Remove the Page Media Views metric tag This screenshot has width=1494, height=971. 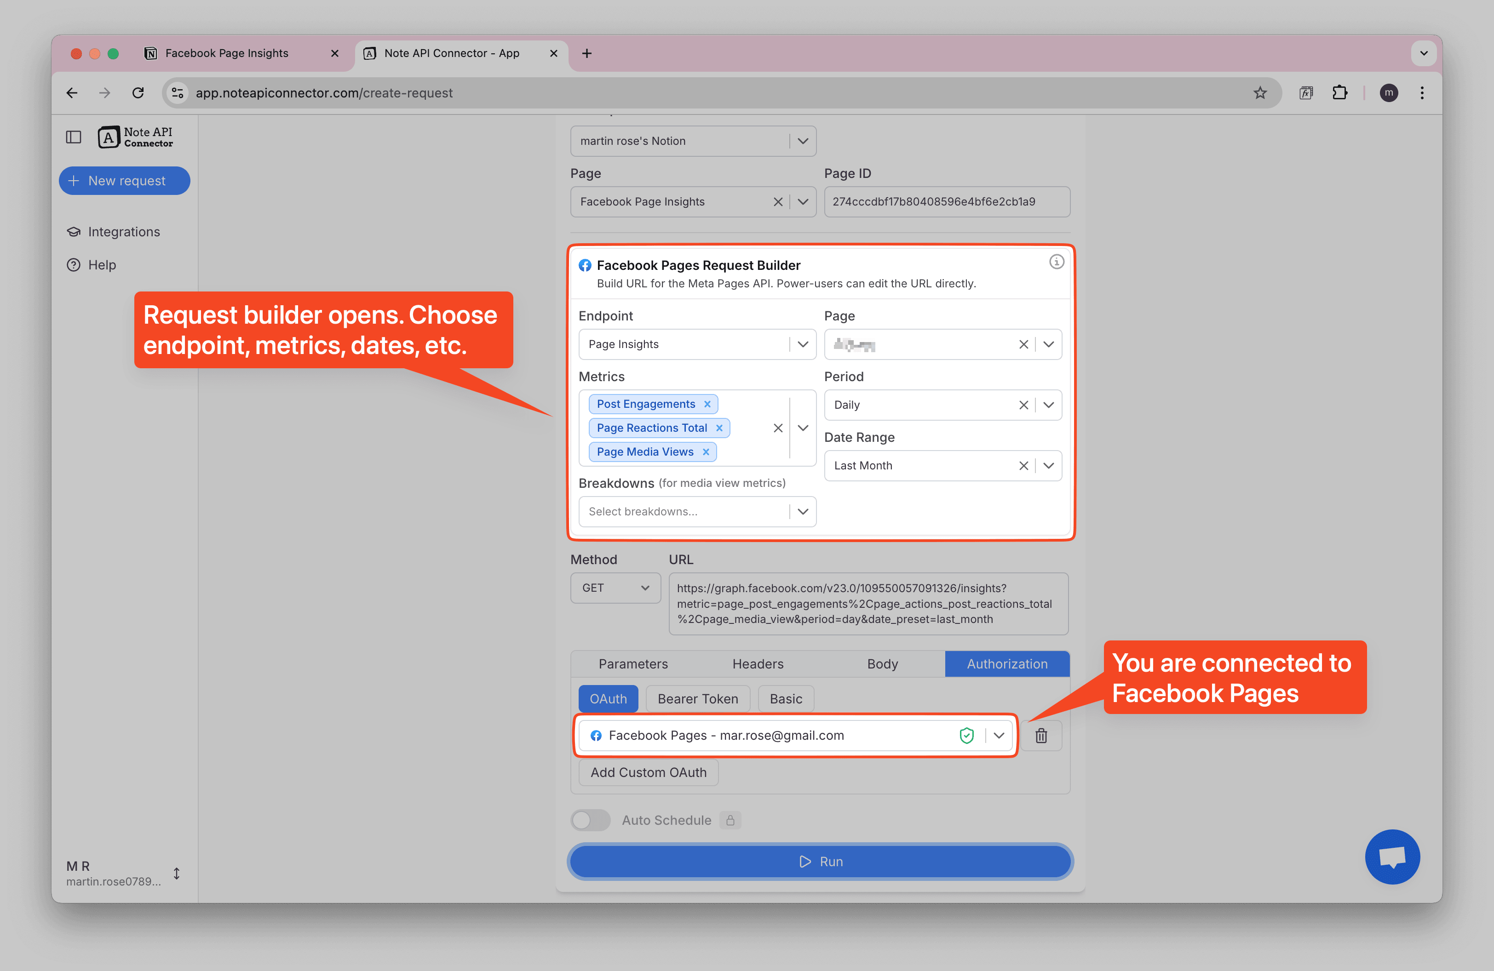[706, 451]
